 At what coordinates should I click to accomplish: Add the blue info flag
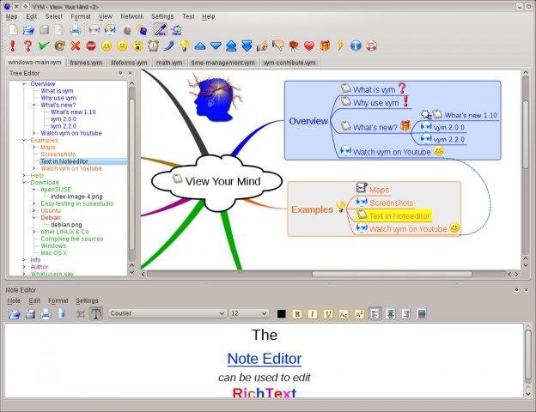point(356,45)
